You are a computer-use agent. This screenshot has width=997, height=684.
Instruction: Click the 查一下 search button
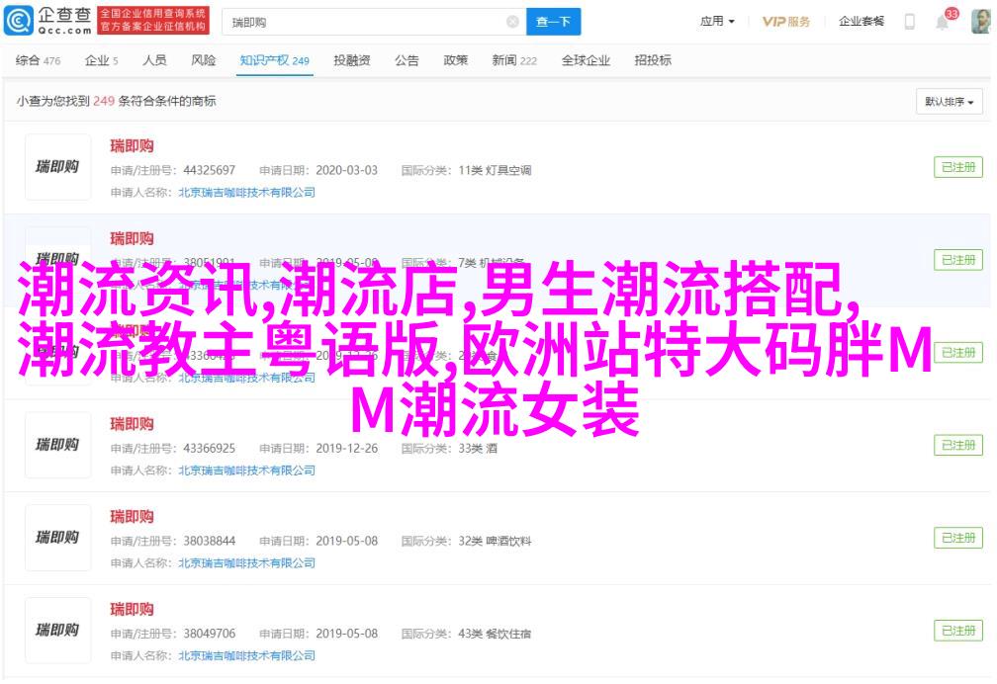pyautogui.click(x=553, y=23)
